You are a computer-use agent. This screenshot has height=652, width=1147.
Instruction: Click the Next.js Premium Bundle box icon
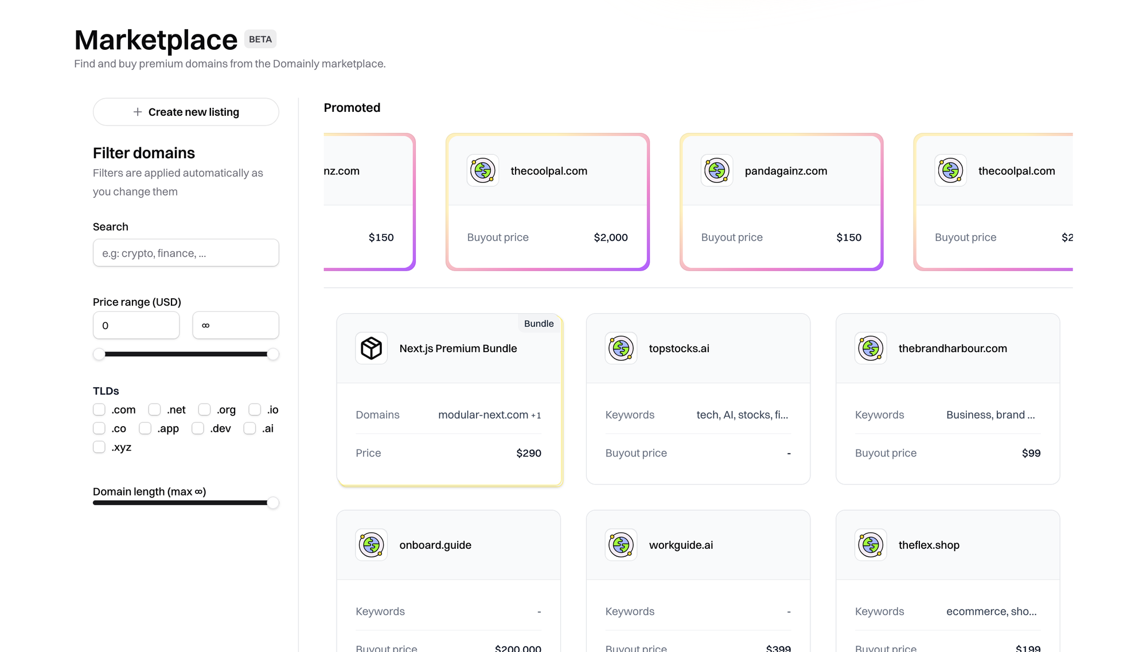(371, 348)
